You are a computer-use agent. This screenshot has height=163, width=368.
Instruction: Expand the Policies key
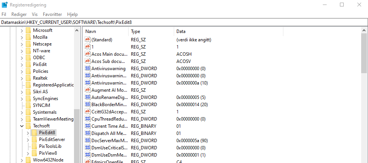(22, 71)
